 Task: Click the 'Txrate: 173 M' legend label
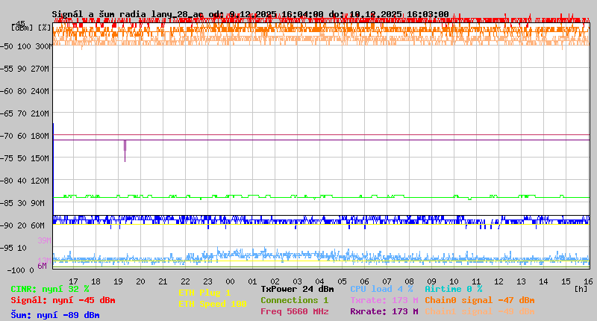click(384, 300)
